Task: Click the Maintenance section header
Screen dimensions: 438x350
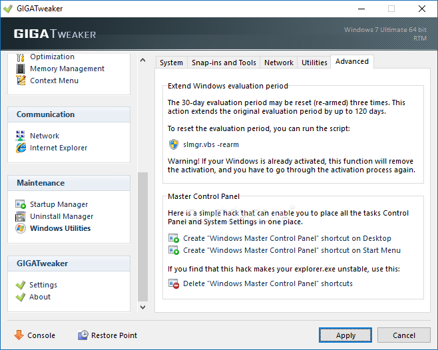Action: [69, 183]
